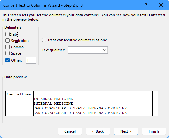169x138 pixels.
Task: Go back with the < Back button
Action: 98,131
